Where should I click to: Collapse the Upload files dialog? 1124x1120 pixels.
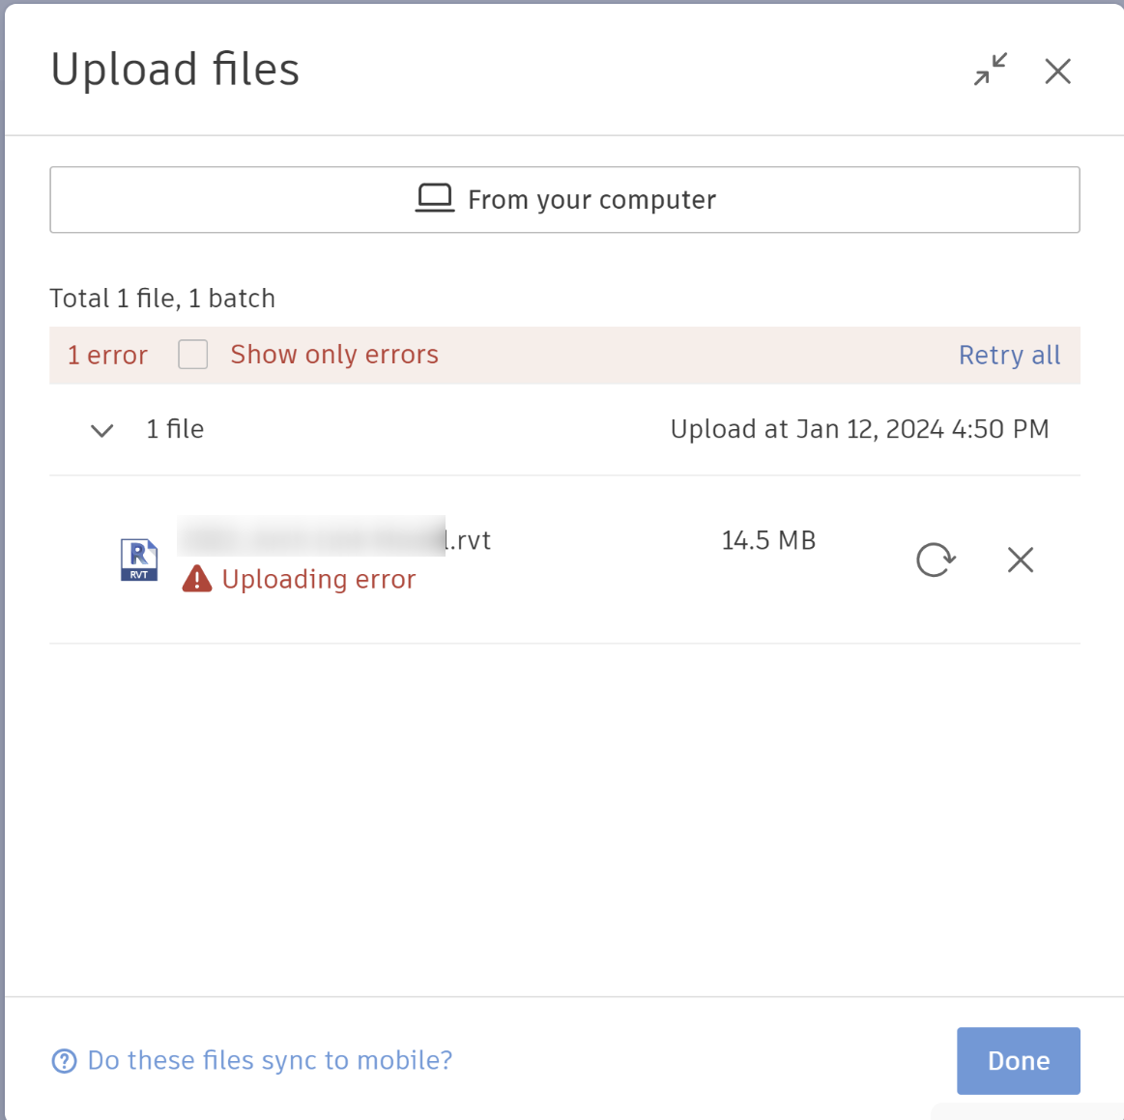tap(991, 70)
